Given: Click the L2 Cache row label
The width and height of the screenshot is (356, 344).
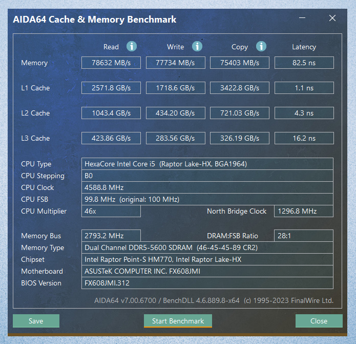Looking at the screenshot, I should pyautogui.click(x=35, y=113).
